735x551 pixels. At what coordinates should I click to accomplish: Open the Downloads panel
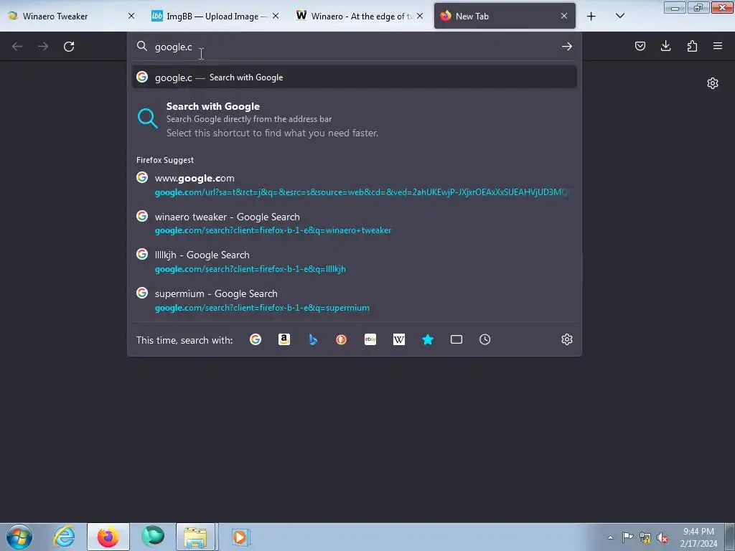[x=665, y=46]
